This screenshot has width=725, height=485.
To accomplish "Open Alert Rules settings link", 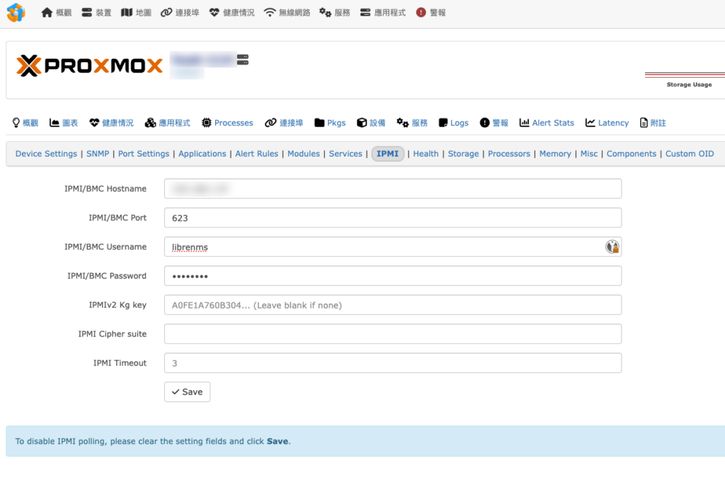I will point(256,154).
